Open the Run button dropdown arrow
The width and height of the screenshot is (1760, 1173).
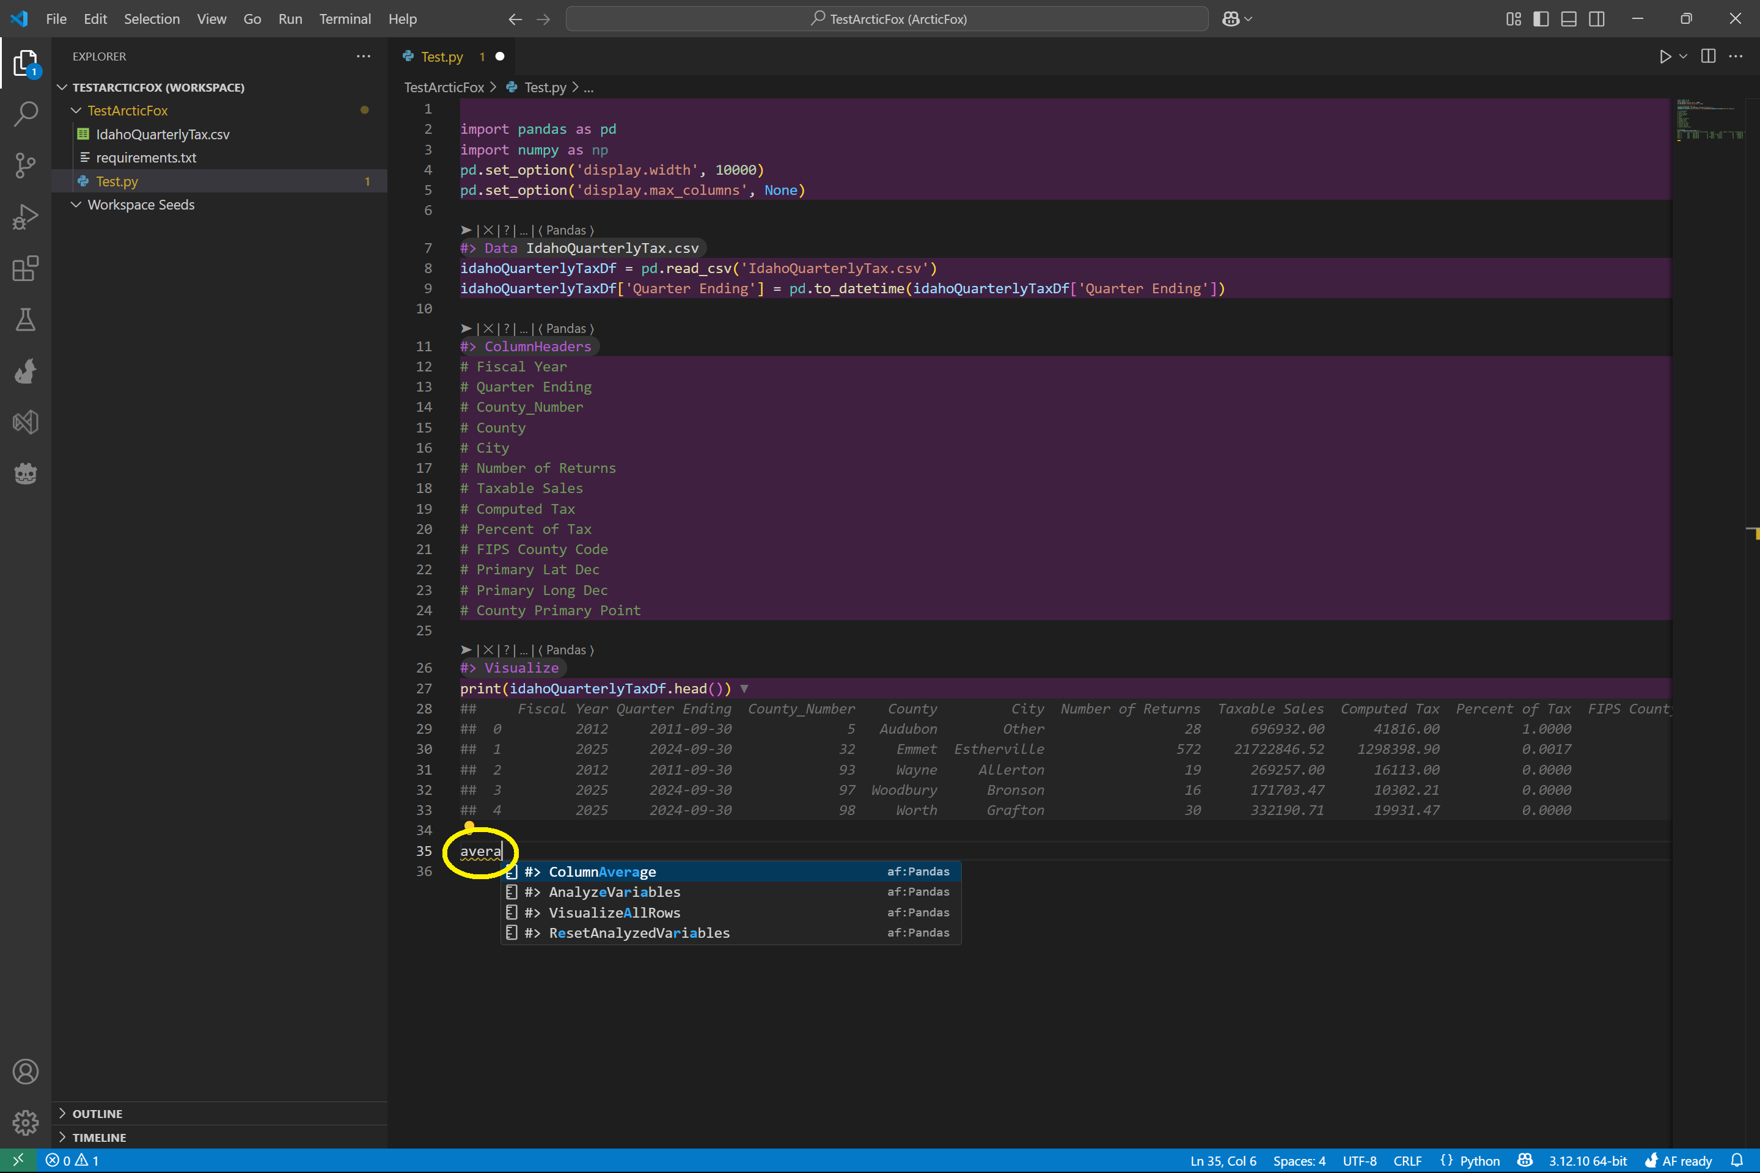click(x=1683, y=57)
